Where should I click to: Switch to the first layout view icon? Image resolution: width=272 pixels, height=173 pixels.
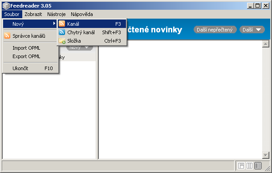[x=241, y=166]
